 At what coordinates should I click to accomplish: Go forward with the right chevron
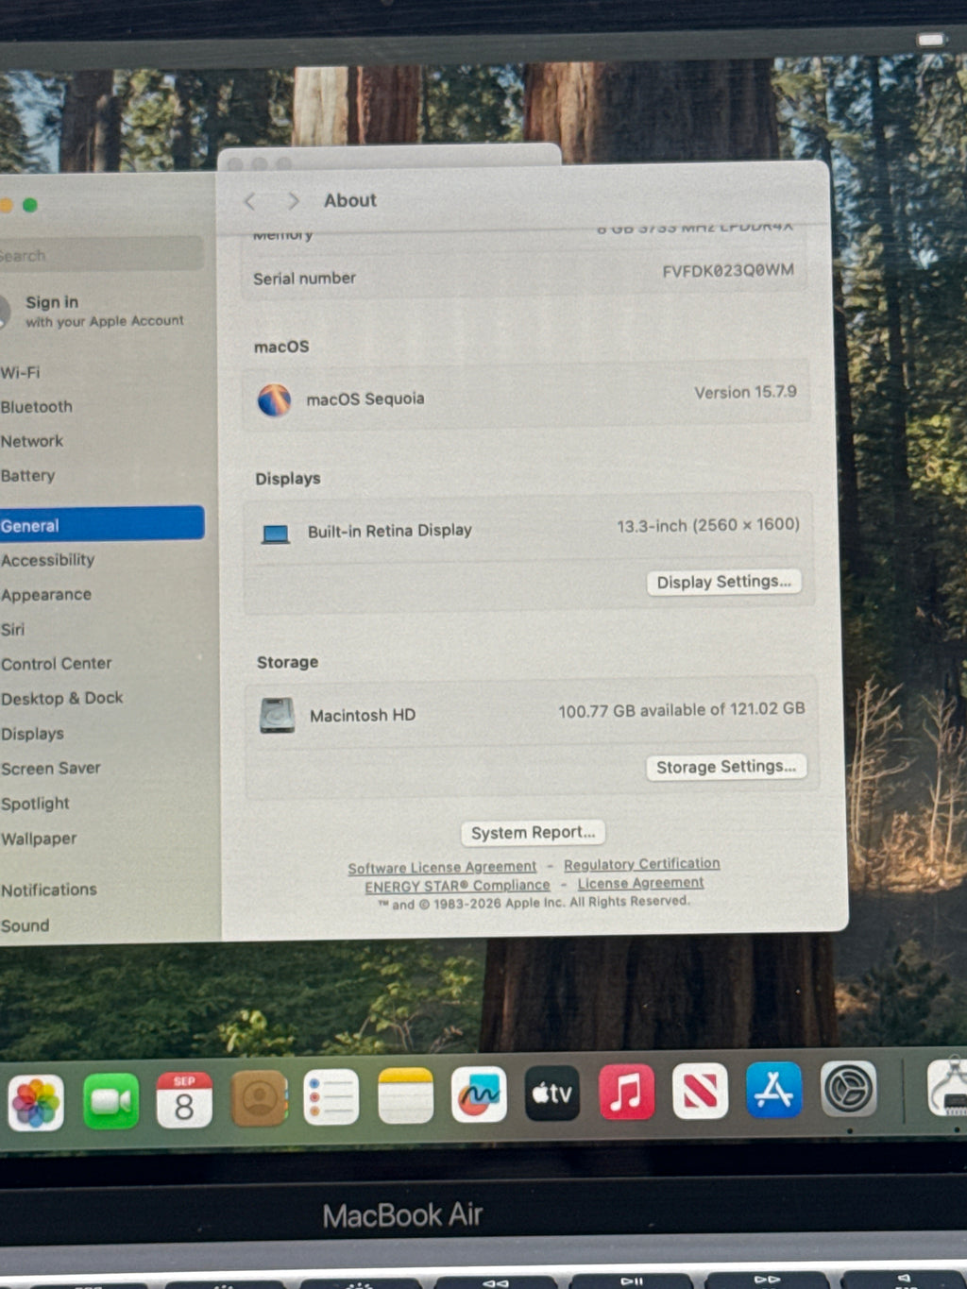coord(294,200)
